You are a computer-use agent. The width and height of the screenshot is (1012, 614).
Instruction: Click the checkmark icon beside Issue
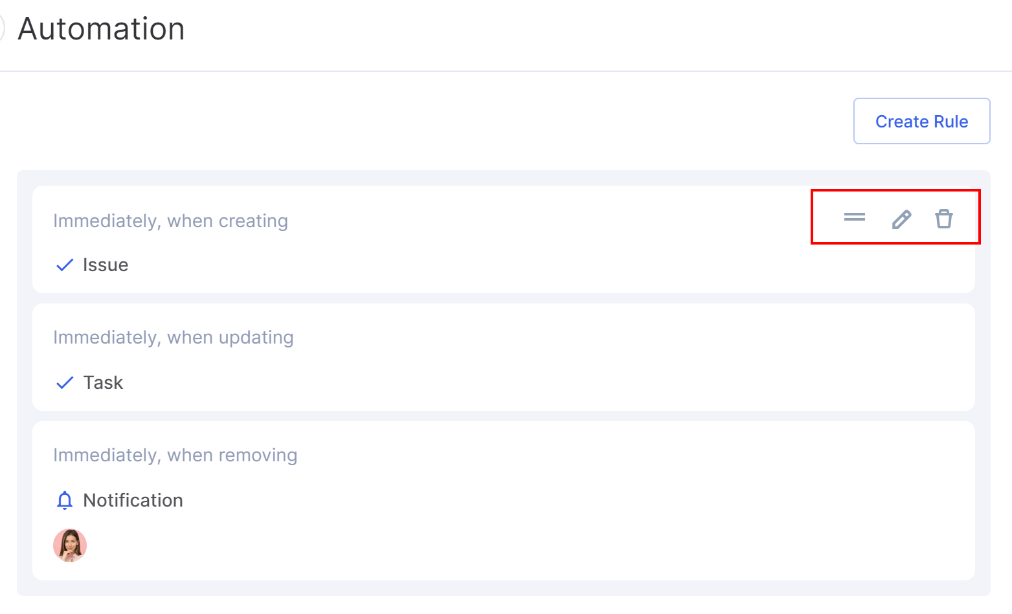point(65,265)
